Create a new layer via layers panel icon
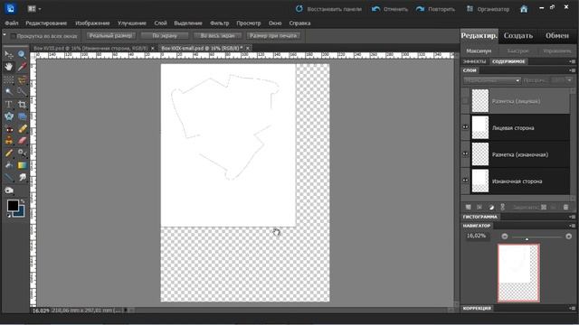 pos(469,208)
